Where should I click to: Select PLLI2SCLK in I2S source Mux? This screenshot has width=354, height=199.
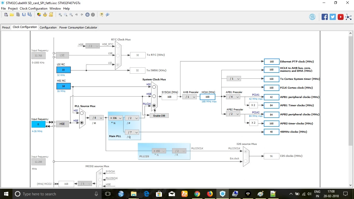tap(245, 152)
